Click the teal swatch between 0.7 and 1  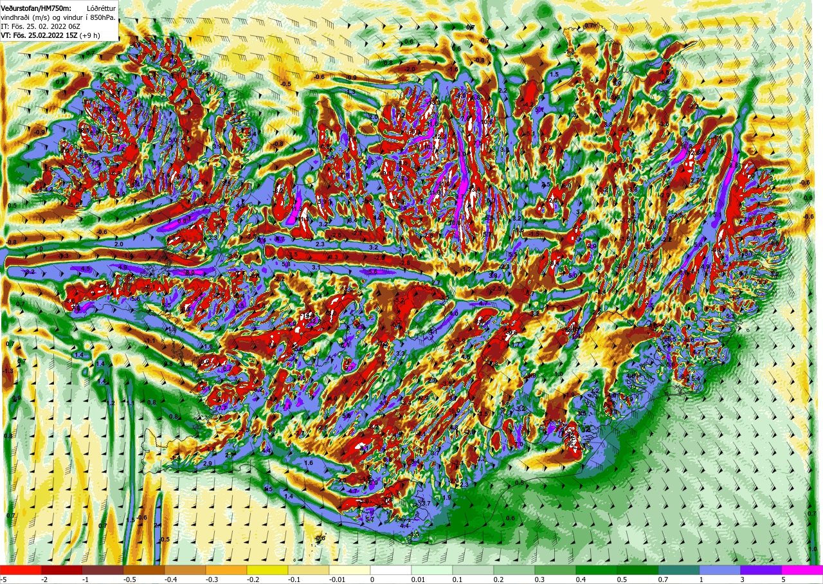coord(679,570)
